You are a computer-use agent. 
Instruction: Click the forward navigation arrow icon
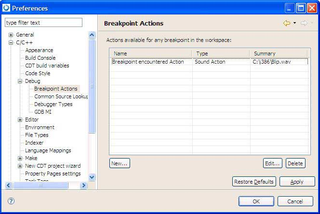[304, 23]
